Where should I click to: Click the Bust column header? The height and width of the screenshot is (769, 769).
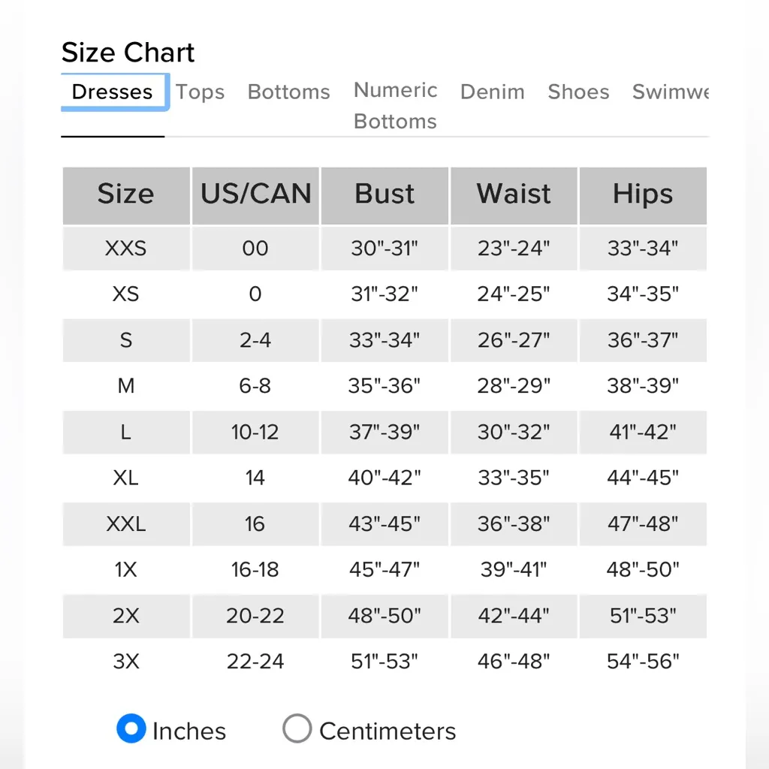point(384,195)
